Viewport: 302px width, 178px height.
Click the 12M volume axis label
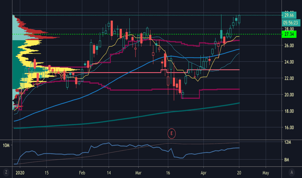287,142
